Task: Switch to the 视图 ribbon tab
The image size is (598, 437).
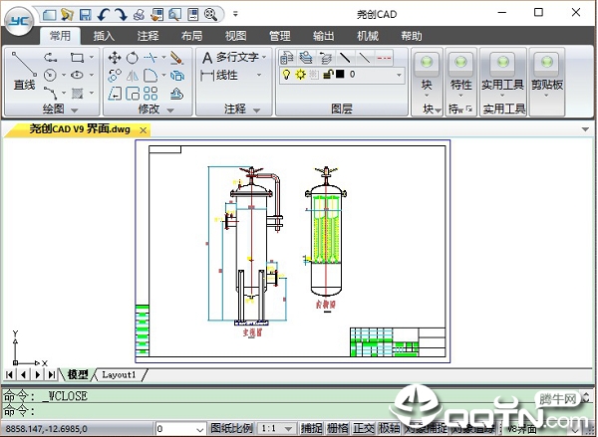Action: (x=235, y=36)
